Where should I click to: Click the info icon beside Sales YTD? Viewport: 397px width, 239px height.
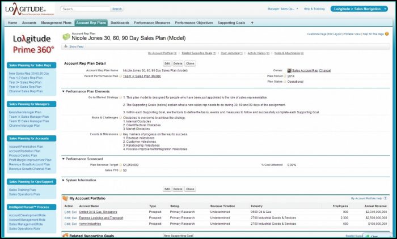120,170
